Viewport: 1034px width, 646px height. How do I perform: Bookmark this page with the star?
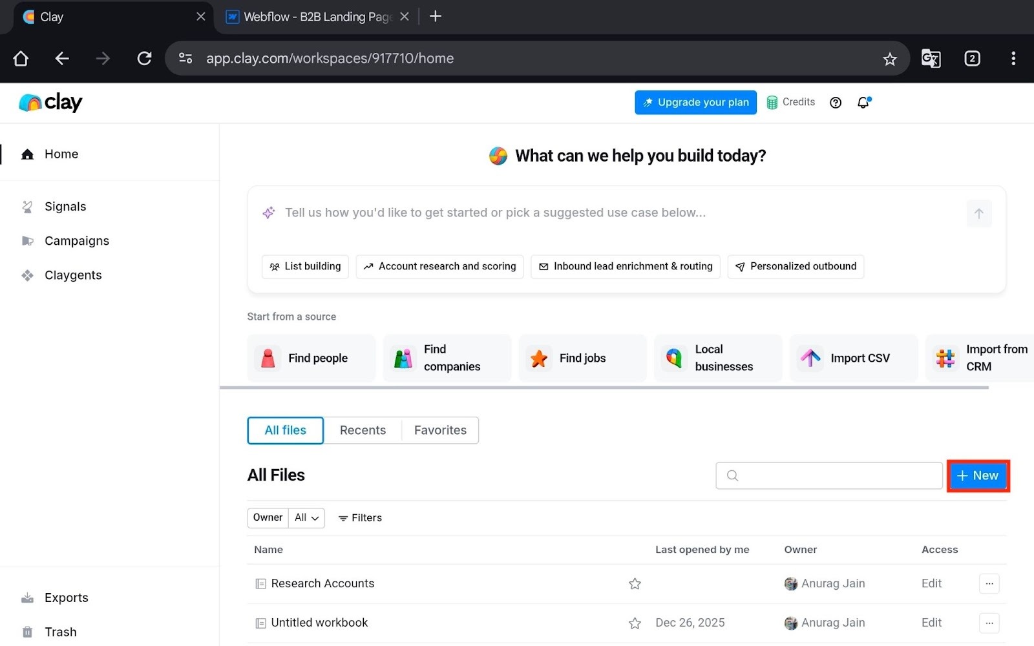pos(890,59)
